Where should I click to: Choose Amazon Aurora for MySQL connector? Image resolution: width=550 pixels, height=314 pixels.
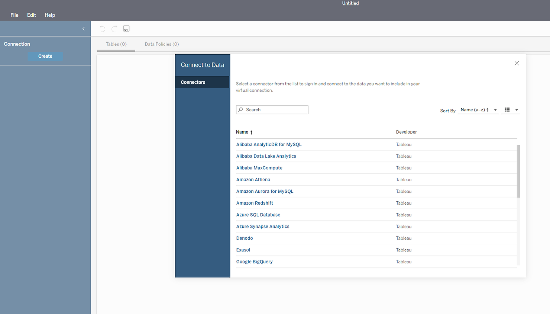click(265, 191)
